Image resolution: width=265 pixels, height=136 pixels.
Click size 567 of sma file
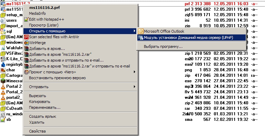[x=207, y=119]
